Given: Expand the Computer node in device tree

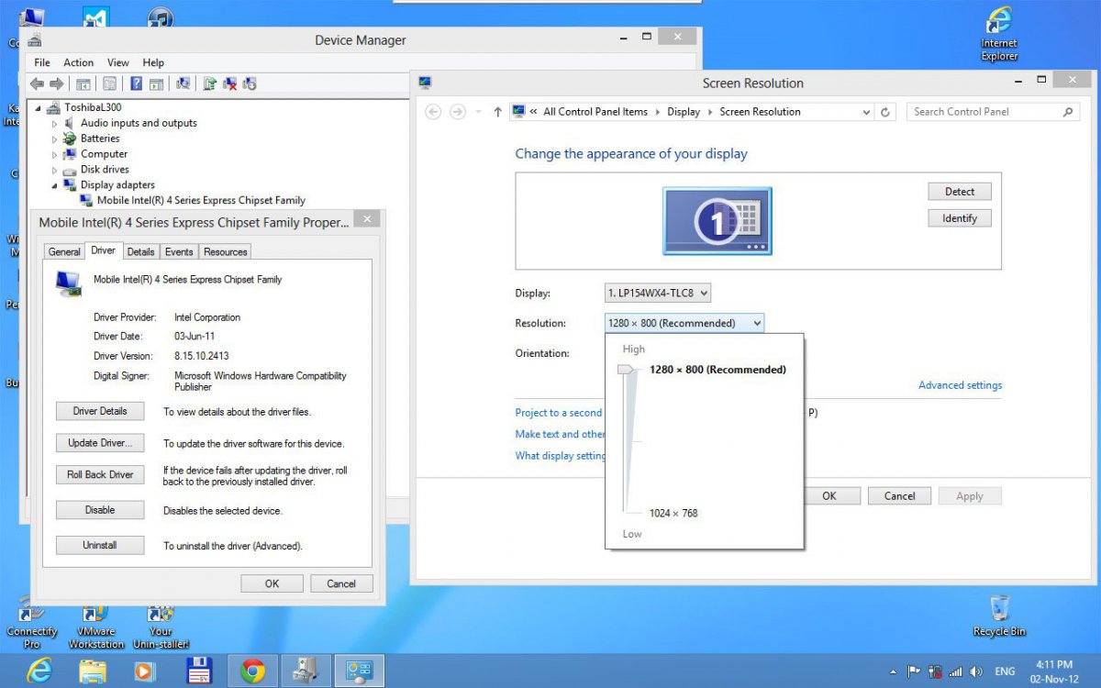Looking at the screenshot, I should coord(54,154).
